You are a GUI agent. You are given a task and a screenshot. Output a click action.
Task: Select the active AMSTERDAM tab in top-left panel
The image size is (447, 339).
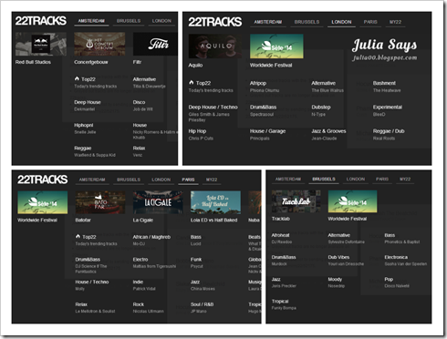click(x=91, y=21)
